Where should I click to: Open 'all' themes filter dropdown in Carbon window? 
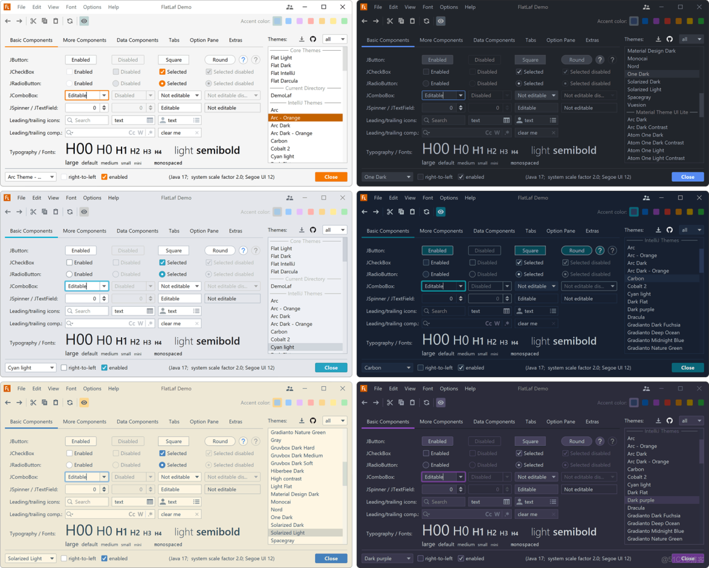[x=692, y=230]
